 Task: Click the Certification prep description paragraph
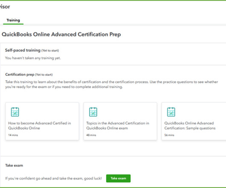(112, 84)
